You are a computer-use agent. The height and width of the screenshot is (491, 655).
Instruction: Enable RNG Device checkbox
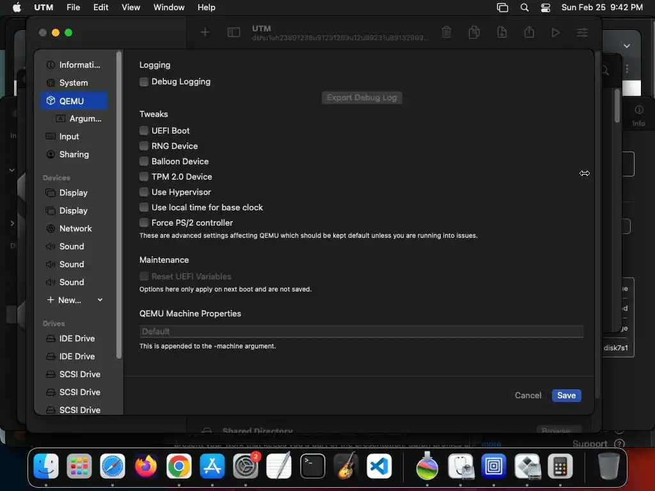(144, 146)
